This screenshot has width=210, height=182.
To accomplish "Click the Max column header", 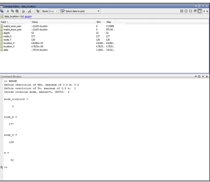I will tap(110, 22).
